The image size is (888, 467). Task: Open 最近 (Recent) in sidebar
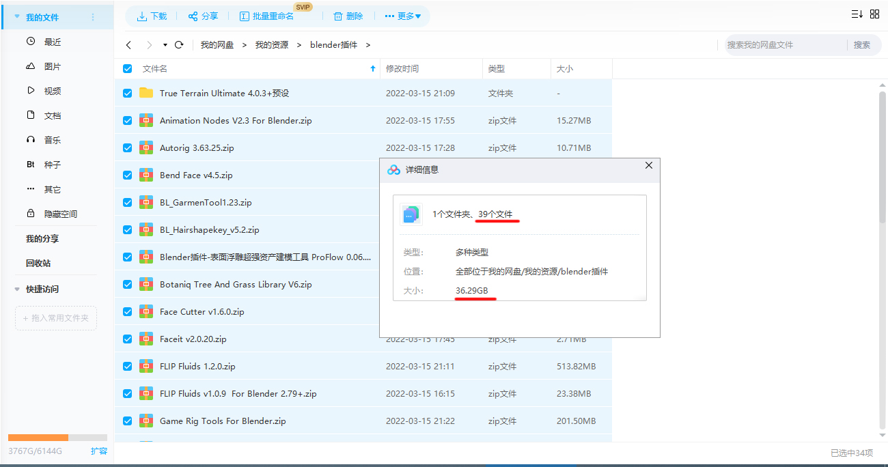click(53, 42)
